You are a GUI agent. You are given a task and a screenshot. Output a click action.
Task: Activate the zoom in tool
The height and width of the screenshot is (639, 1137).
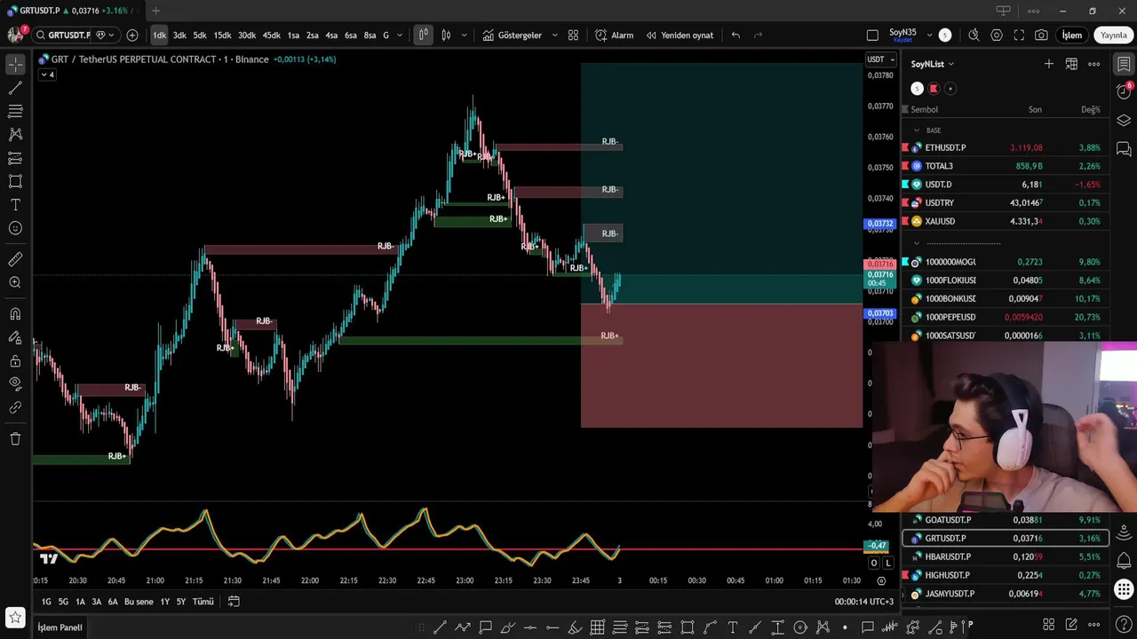click(15, 282)
